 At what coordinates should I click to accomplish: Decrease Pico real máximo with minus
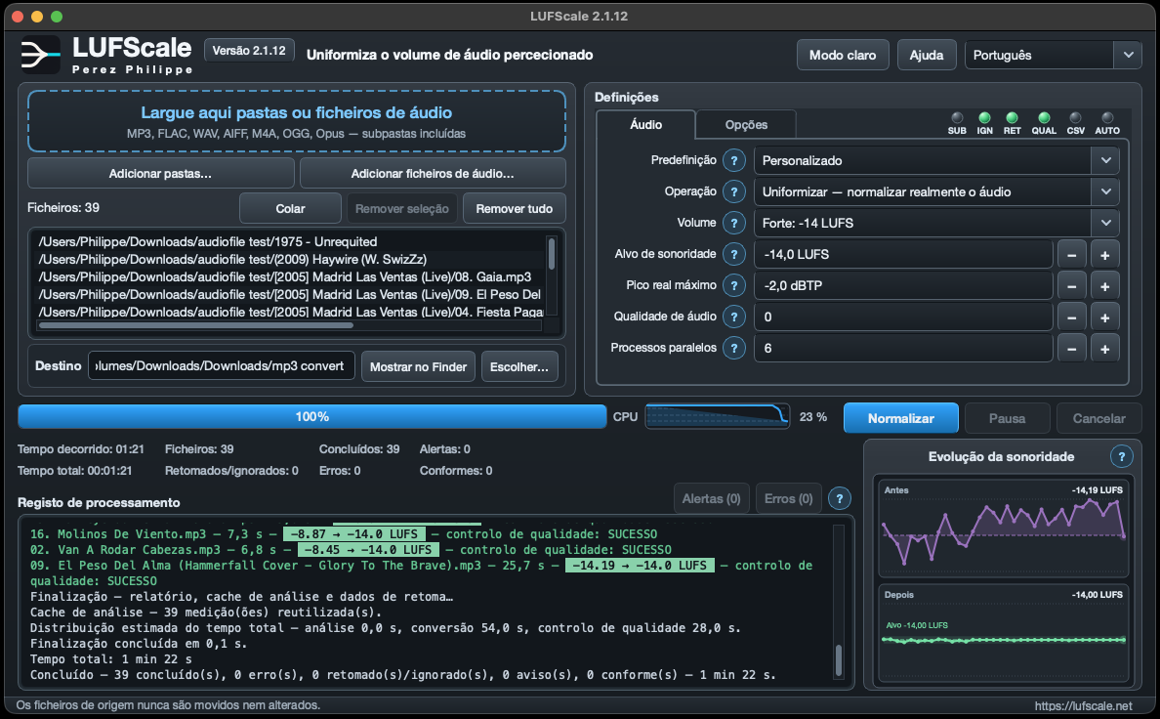[x=1072, y=286]
